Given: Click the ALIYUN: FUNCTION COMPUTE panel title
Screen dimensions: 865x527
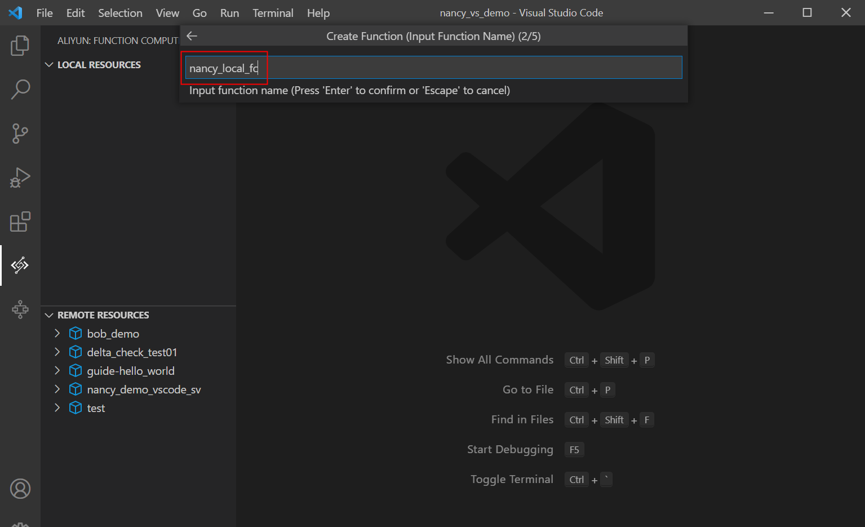Looking at the screenshot, I should tap(118, 41).
